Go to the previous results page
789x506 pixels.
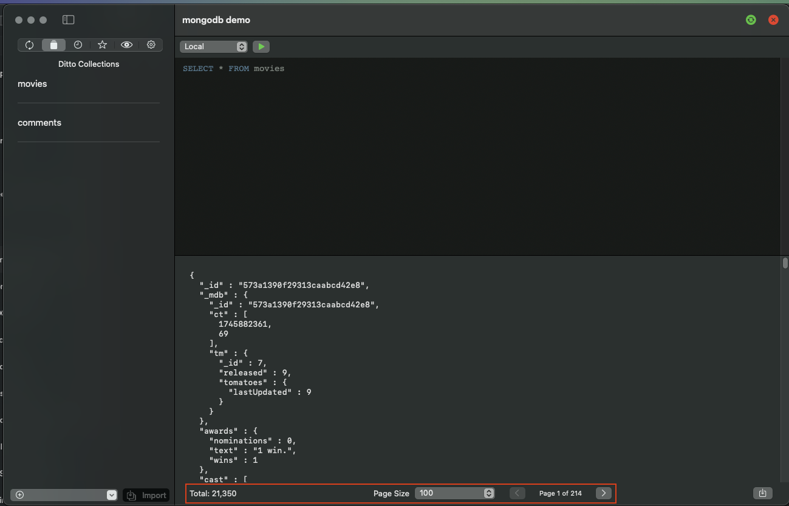517,493
